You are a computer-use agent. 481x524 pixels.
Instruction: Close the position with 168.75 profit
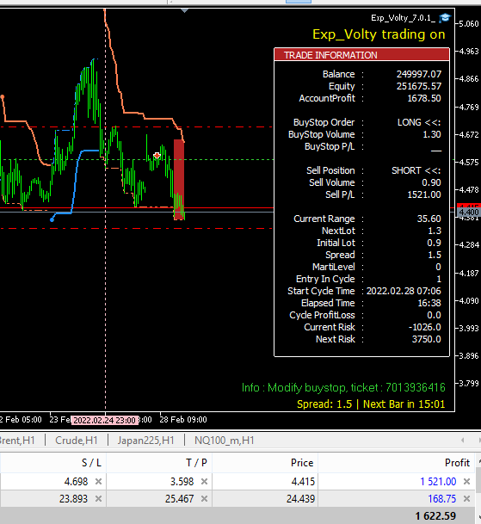point(466,499)
